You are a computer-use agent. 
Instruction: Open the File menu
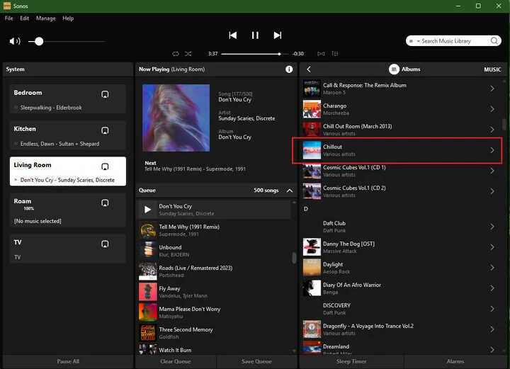8,18
